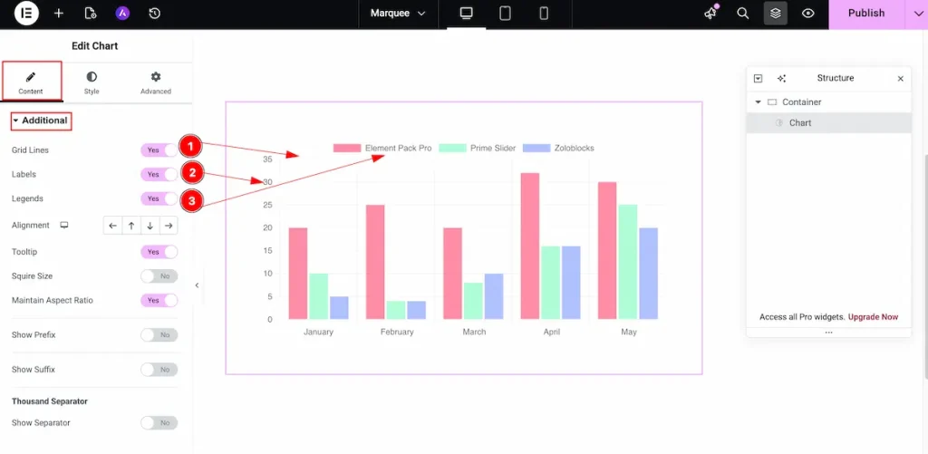
Task: Switch to tablet responsive view
Action: [x=505, y=14]
